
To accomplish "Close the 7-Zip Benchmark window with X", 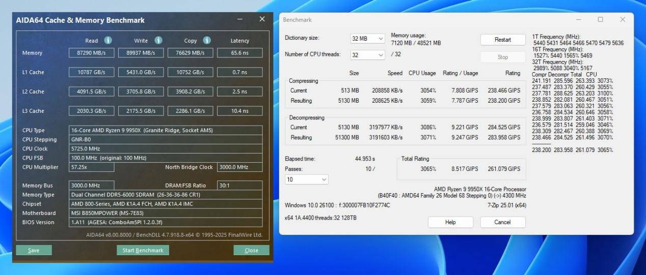I will tap(623, 19).
